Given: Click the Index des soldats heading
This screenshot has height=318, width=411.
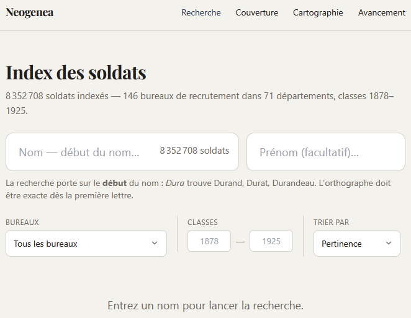Looking at the screenshot, I should pyautogui.click(x=76, y=73).
